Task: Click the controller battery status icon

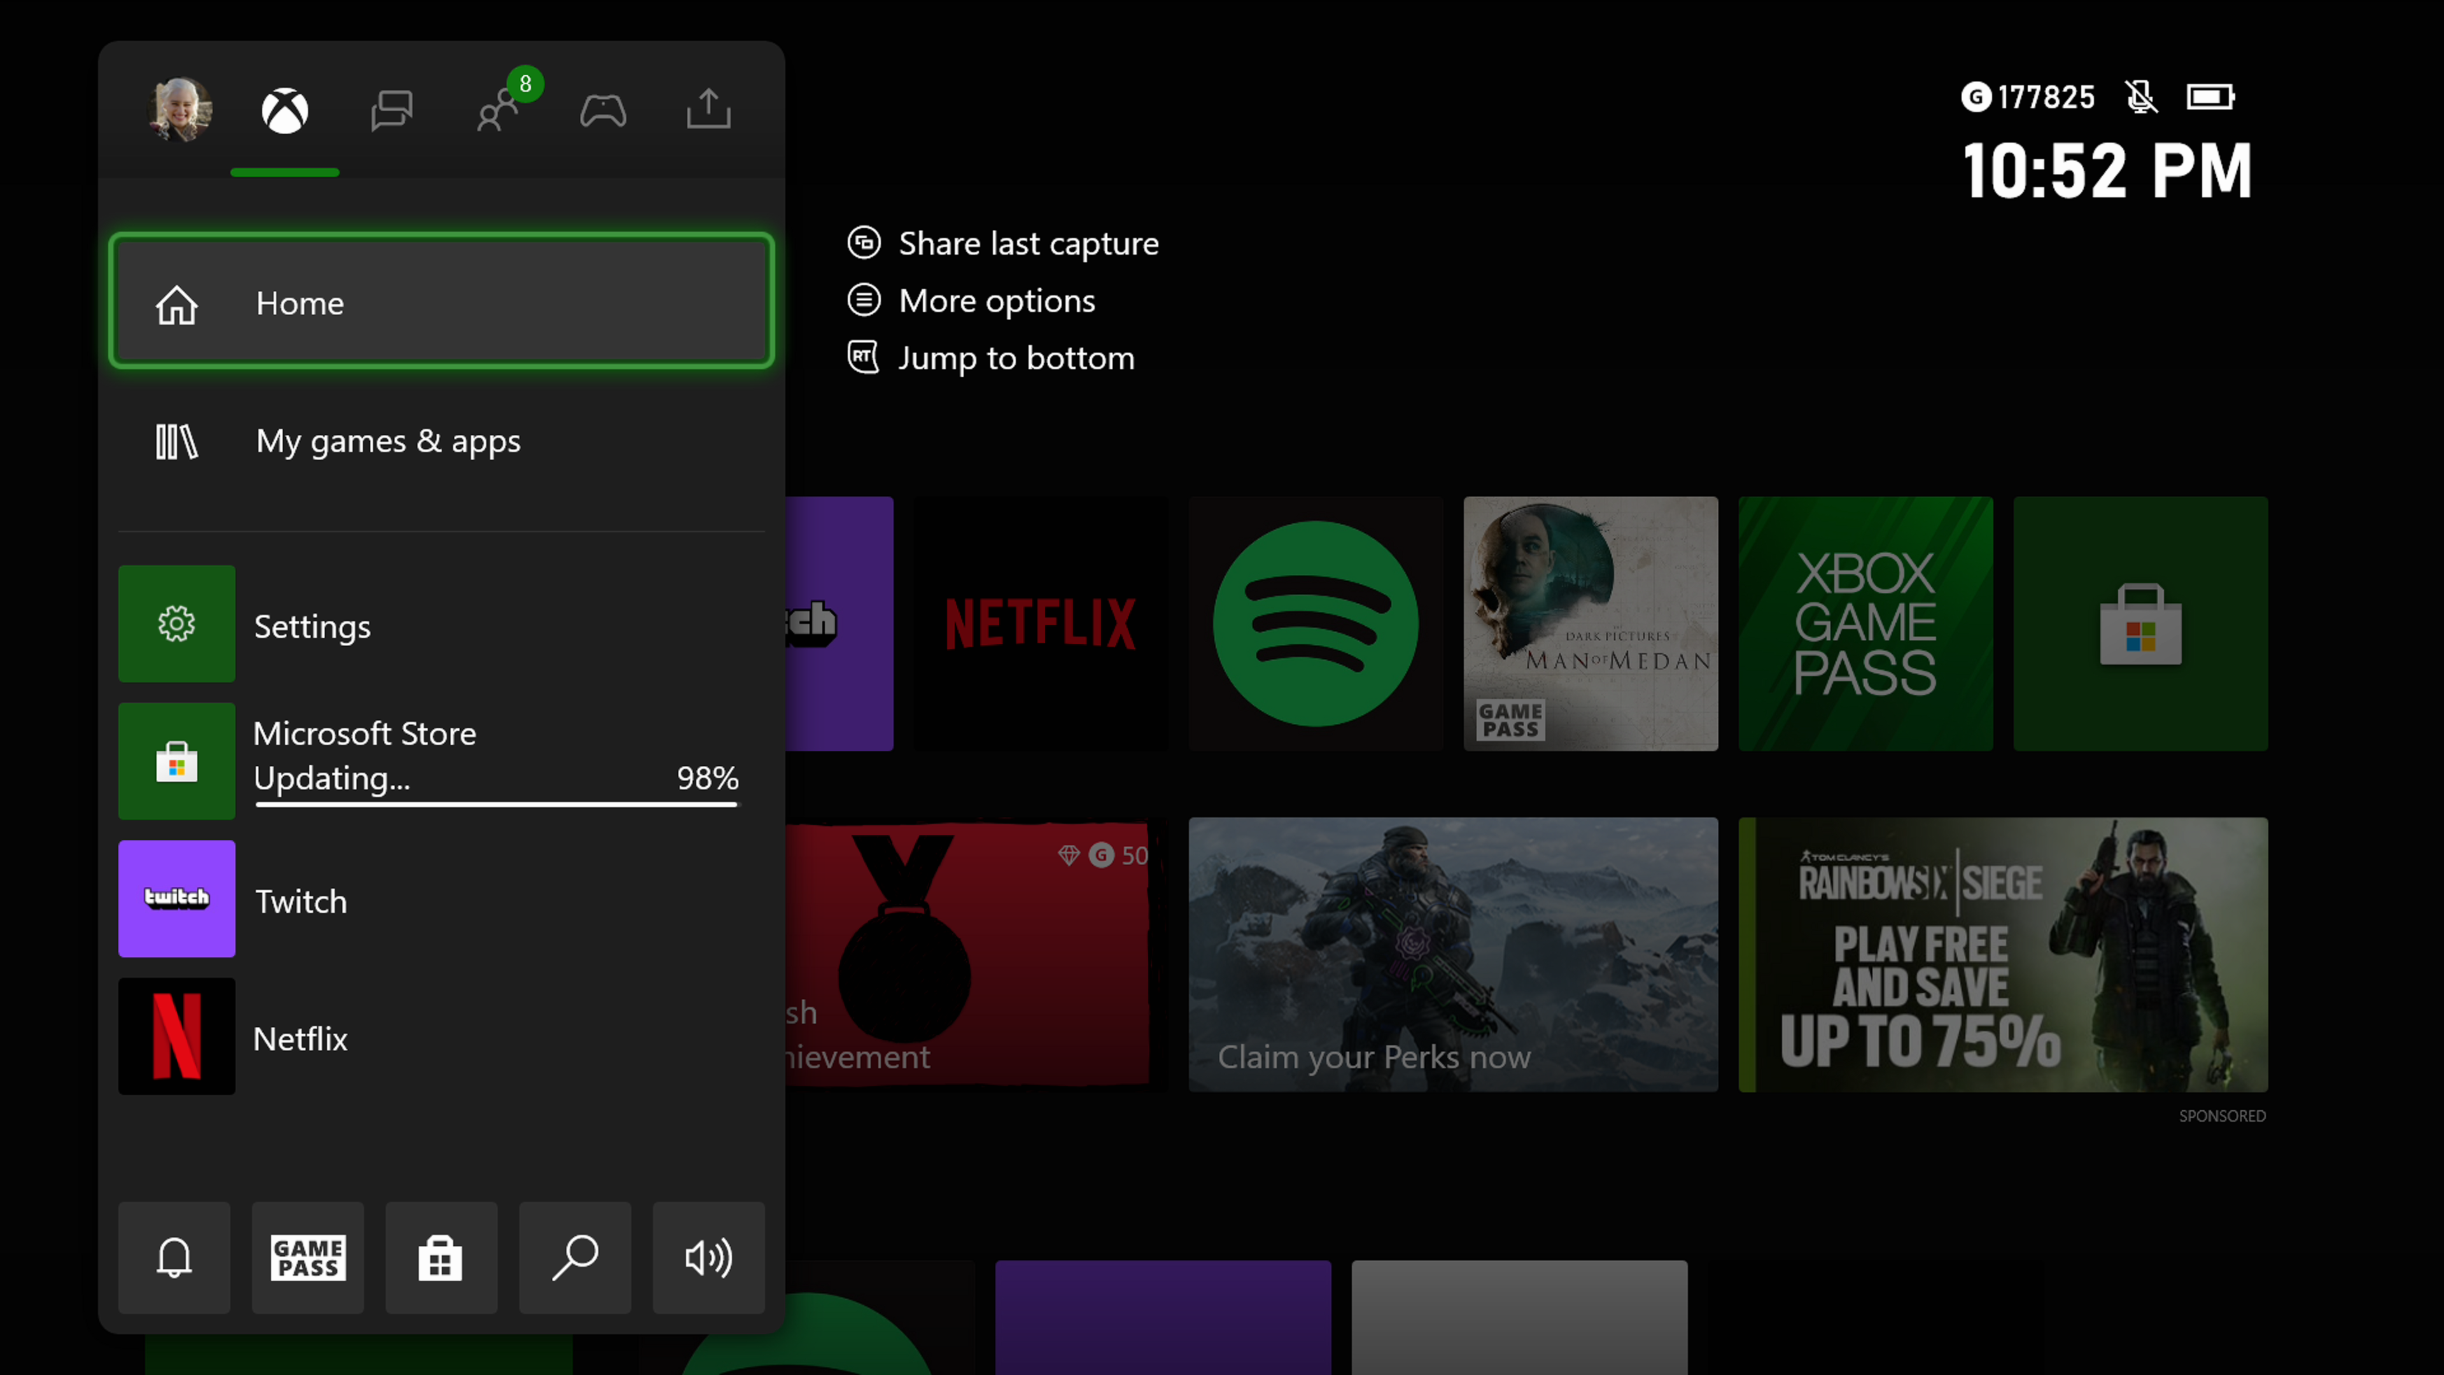Action: [x=2210, y=97]
